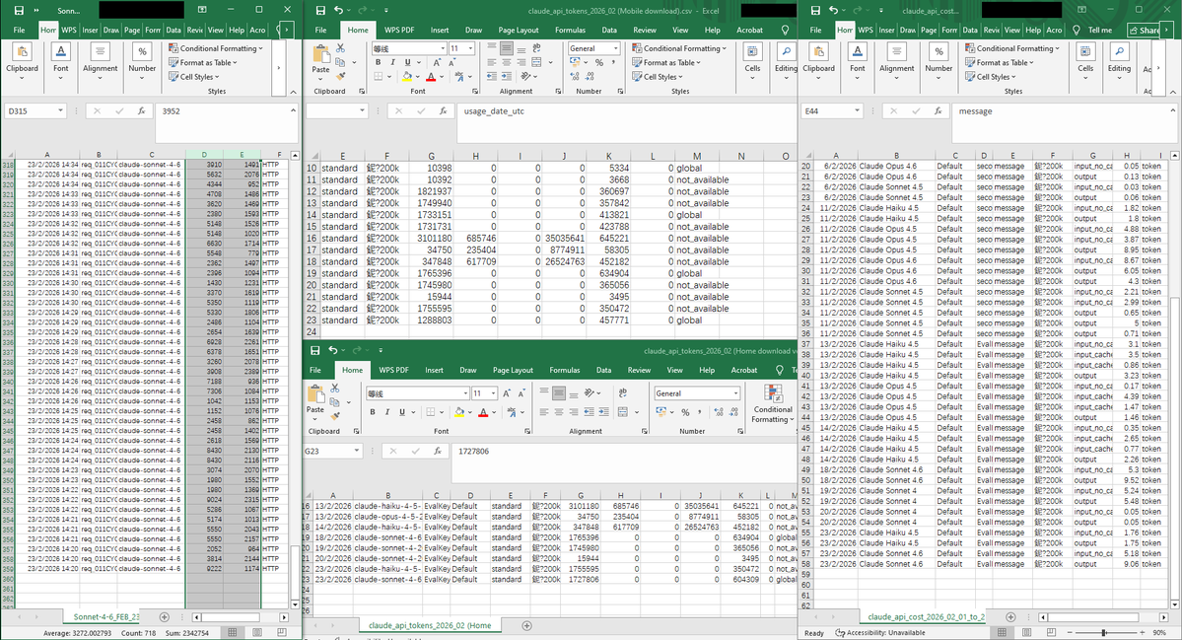The image size is (1182, 640).
Task: Cut selection in the Mobile download window
Action: [x=341, y=48]
